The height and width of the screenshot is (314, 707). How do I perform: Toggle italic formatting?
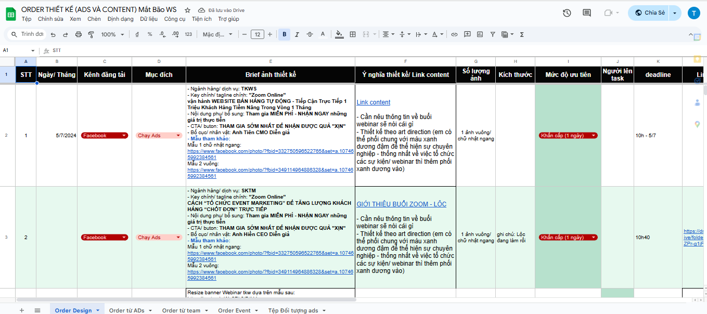pyautogui.click(x=297, y=34)
